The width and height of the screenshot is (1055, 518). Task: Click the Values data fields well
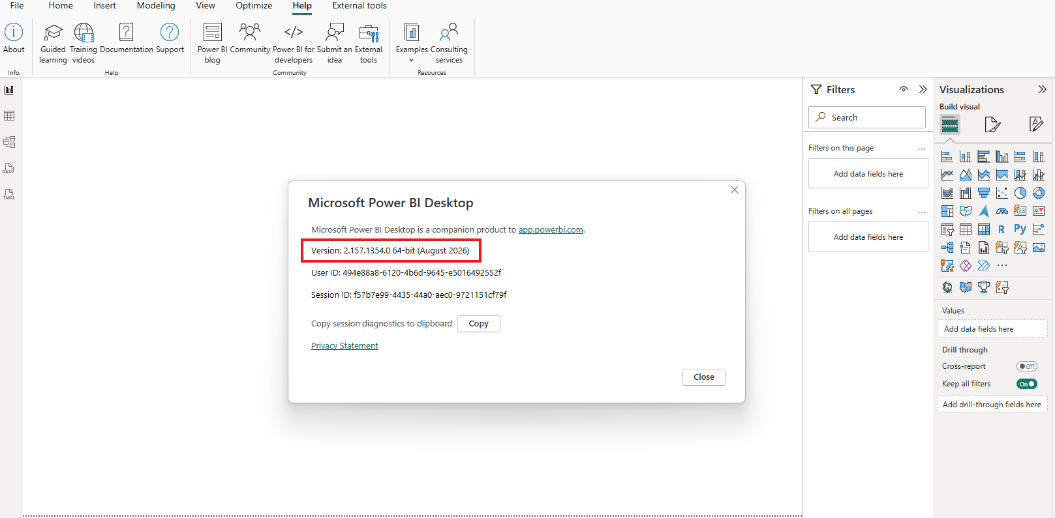point(992,329)
